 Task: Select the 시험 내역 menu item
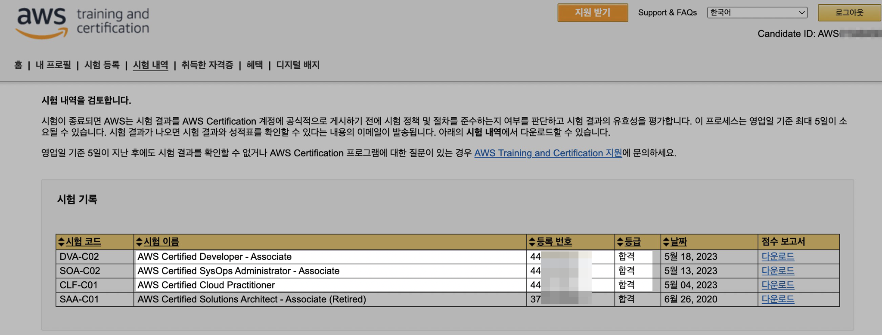150,65
